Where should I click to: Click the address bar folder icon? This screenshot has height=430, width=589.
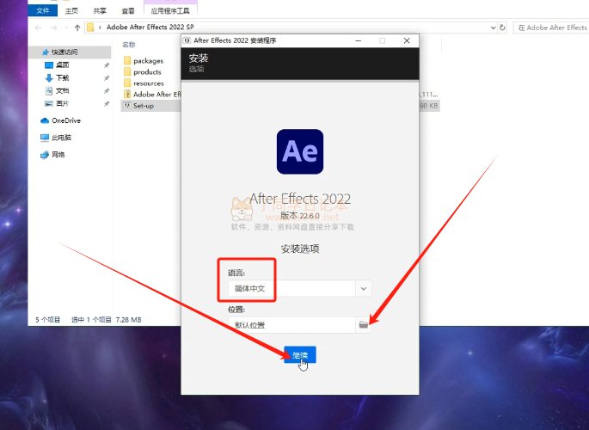(x=90, y=28)
